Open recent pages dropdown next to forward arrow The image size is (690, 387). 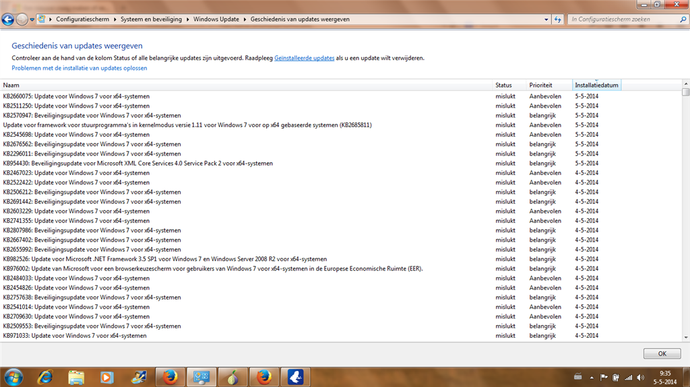[32, 20]
